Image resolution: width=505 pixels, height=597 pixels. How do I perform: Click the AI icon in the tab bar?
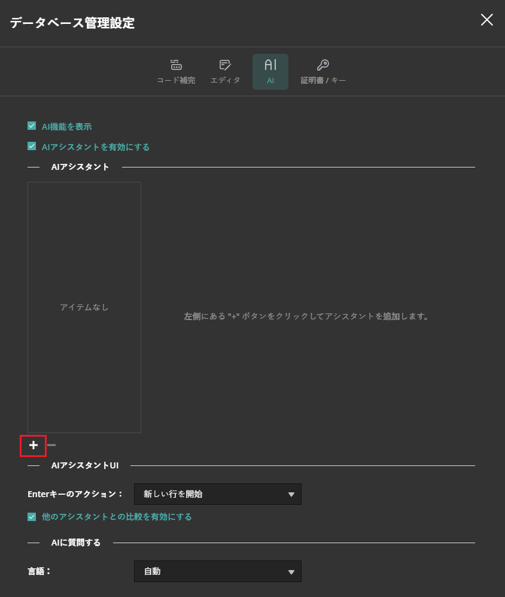pyautogui.click(x=270, y=65)
